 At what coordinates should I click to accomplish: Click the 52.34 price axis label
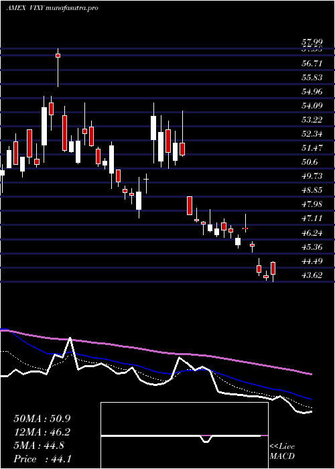pos(312,134)
